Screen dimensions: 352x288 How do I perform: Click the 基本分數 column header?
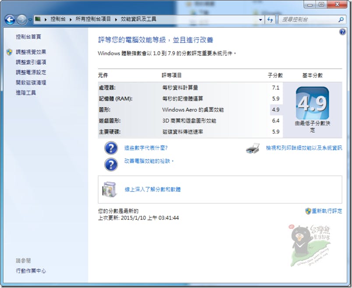(313, 75)
